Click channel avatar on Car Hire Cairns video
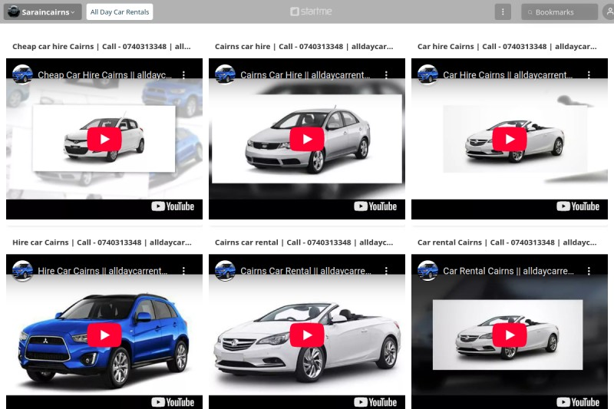Viewport: 614px width, 409px height. pyautogui.click(x=427, y=74)
